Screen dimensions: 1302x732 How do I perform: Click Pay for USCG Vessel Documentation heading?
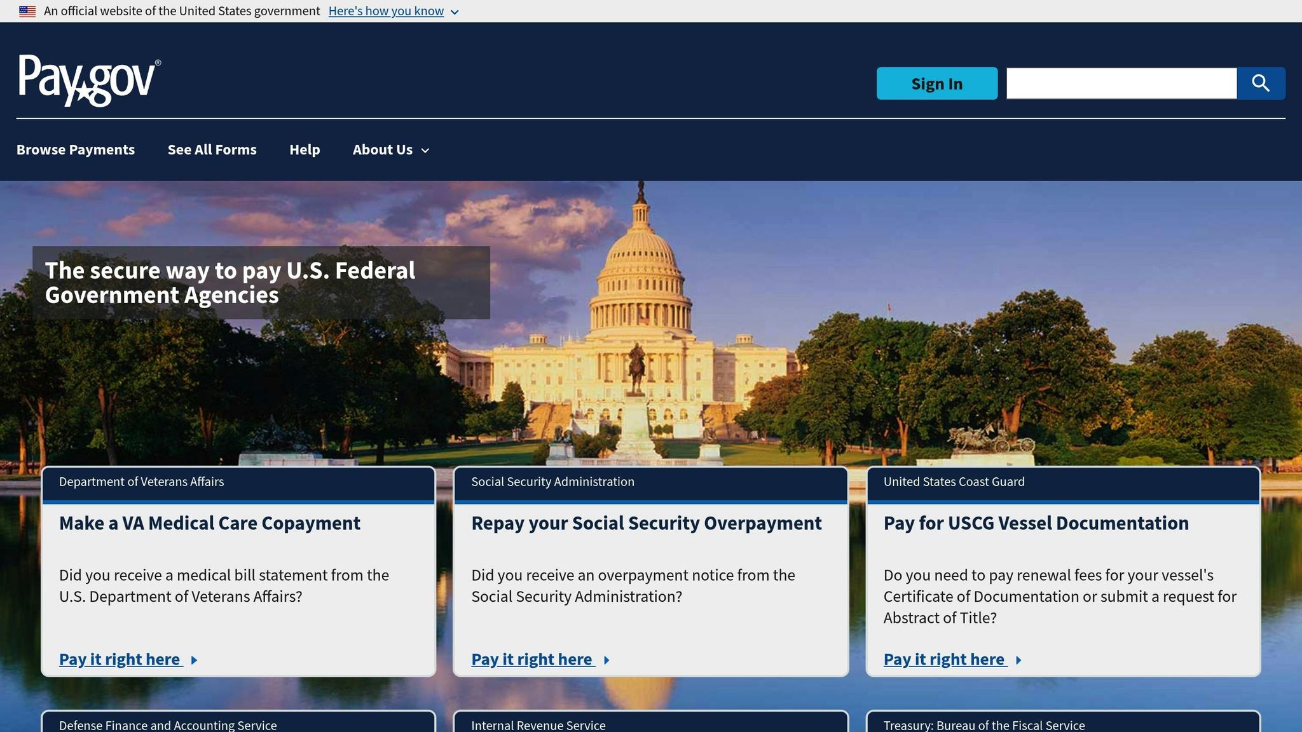tap(1036, 523)
